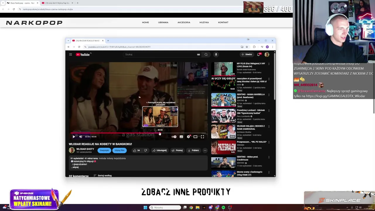Toggle subtitles in the video player
The image size is (375, 211).
[181, 137]
